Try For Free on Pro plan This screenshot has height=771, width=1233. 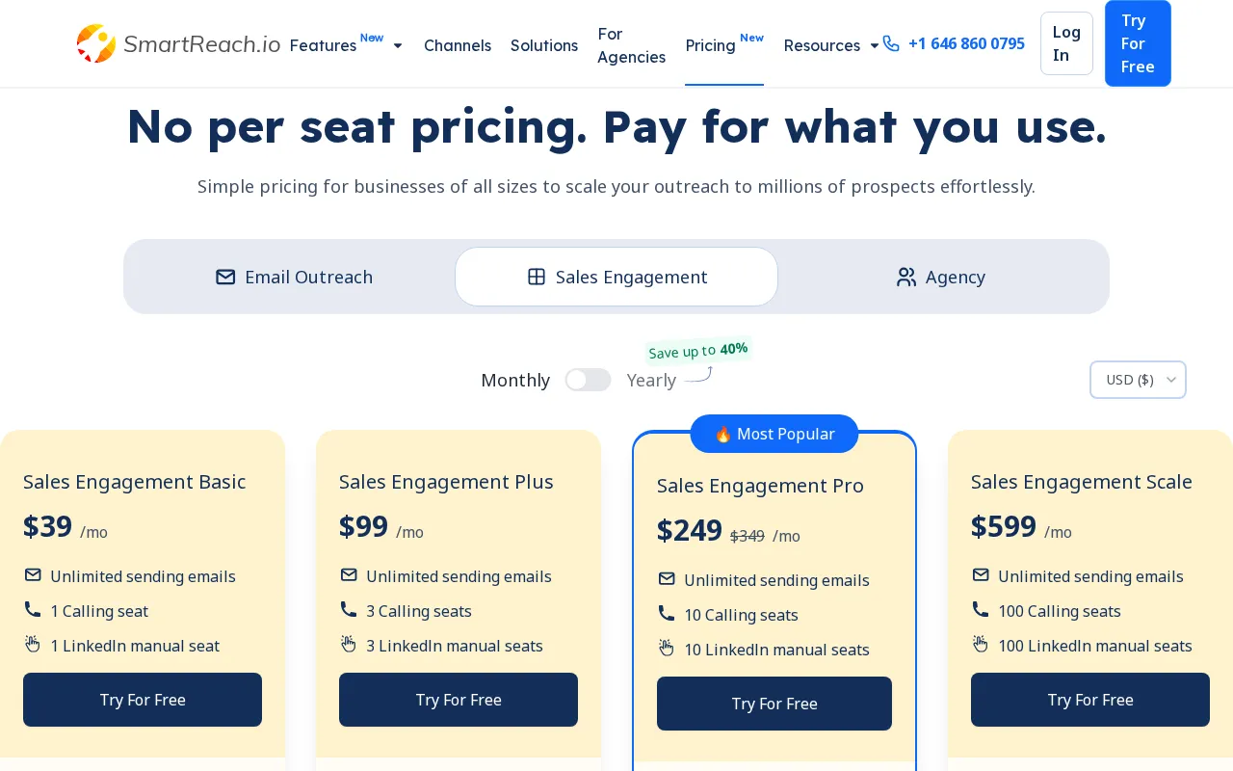click(774, 704)
